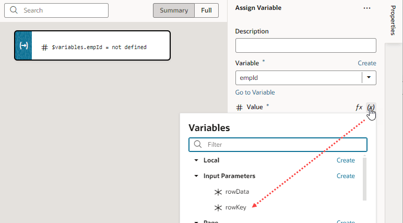Open the Assign Variable options menu
403x223 pixels.
click(367, 8)
